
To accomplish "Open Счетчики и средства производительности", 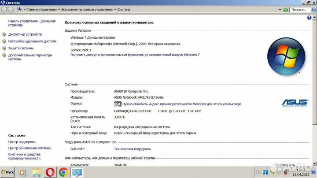I will click(24, 156).
